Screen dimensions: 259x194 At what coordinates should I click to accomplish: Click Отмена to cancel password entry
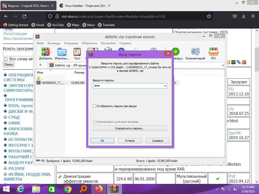(x=130, y=141)
